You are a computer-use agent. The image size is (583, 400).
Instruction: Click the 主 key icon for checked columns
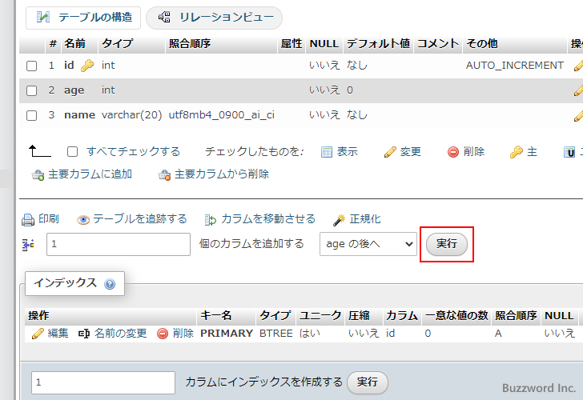pos(516,152)
